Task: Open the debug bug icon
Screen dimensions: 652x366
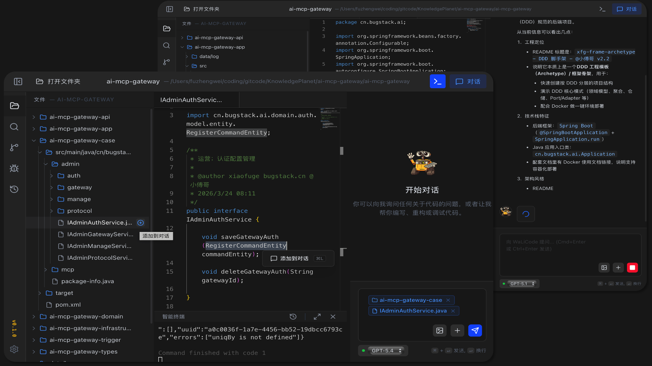Action: (x=14, y=168)
